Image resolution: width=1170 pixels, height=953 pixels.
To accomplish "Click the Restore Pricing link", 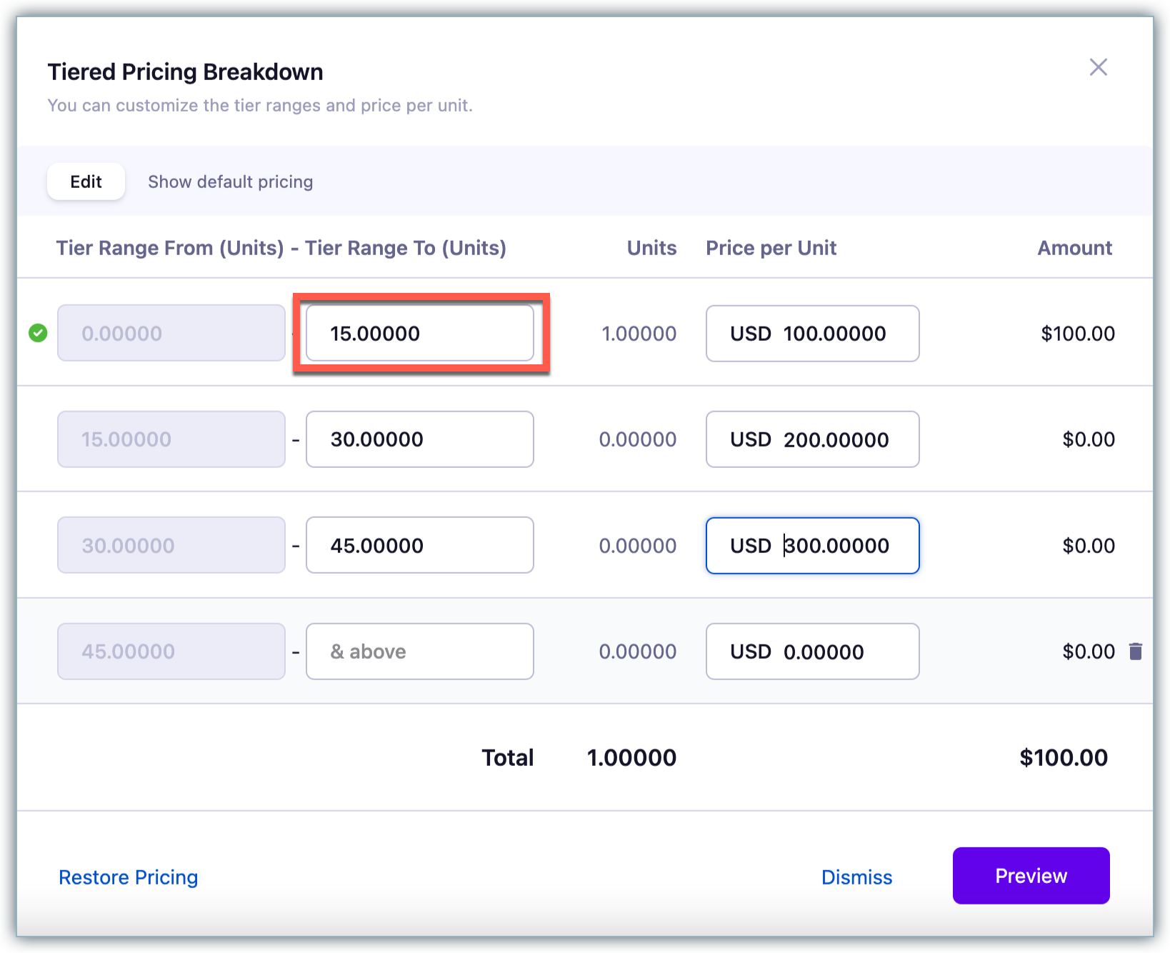I will (x=129, y=877).
